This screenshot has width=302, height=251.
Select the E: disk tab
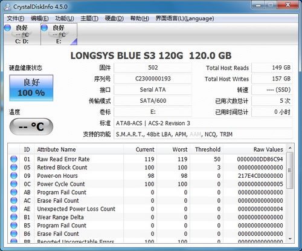click(59, 34)
